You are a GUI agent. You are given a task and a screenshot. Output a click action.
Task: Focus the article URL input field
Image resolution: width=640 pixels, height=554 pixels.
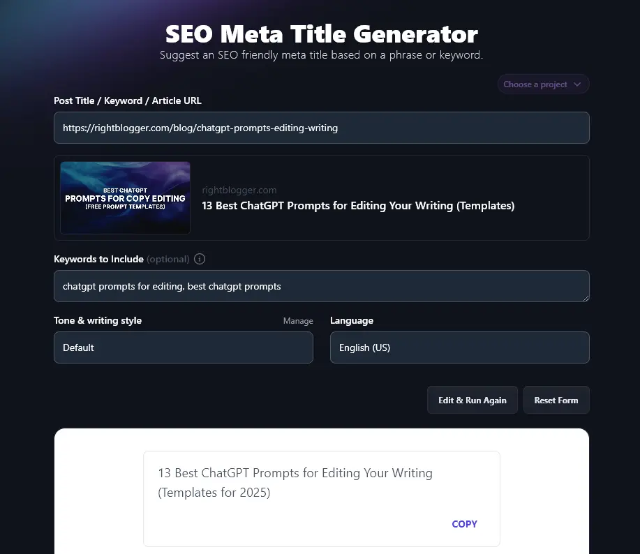click(x=321, y=128)
